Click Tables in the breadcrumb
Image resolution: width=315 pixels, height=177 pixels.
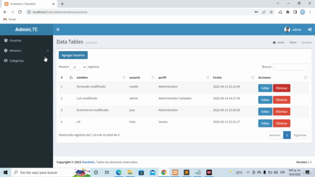293,42
